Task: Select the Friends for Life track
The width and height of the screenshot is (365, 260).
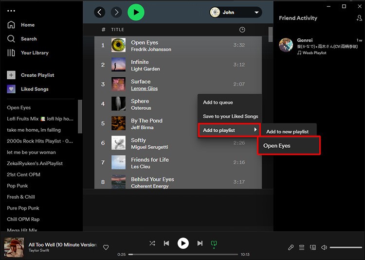Action: [178, 162]
